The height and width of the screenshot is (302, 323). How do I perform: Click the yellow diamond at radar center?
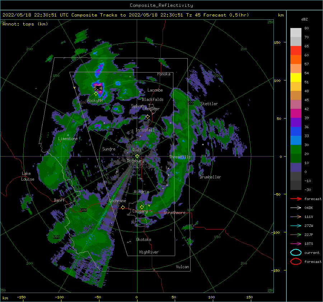pos(137,156)
